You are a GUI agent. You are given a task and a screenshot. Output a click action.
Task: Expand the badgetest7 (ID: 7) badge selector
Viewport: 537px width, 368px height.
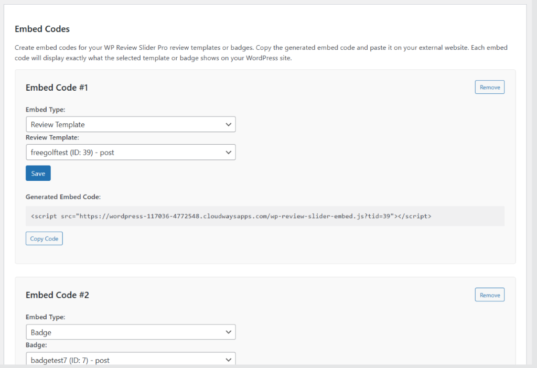point(130,360)
